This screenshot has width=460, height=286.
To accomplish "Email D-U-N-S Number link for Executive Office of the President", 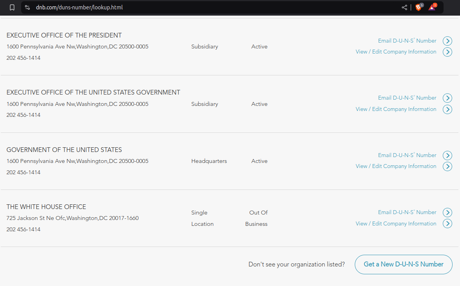I will coord(407,41).
